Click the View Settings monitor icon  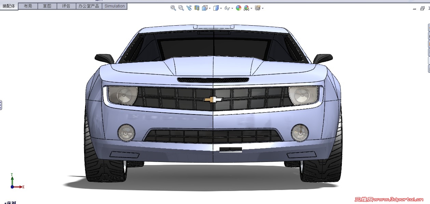258,8
